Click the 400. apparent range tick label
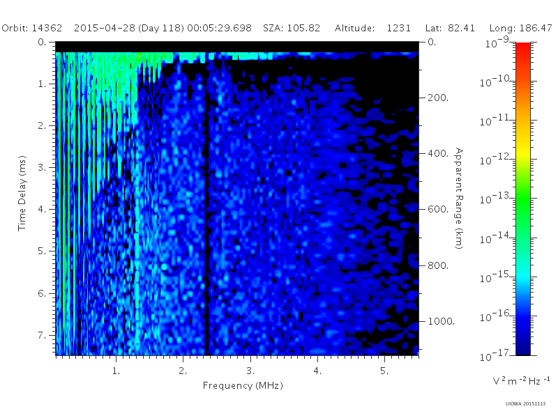This screenshot has width=558, height=418. point(438,153)
